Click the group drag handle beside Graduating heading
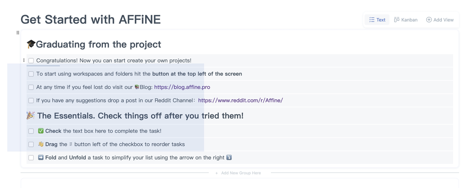 point(18,33)
